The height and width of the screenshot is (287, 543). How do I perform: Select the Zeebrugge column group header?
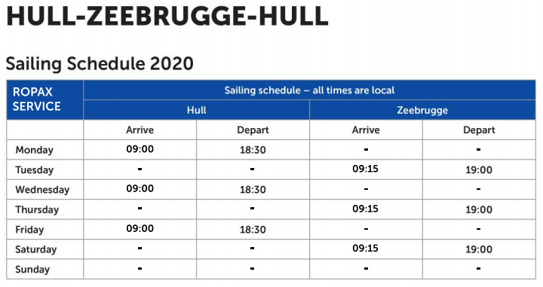coord(422,110)
